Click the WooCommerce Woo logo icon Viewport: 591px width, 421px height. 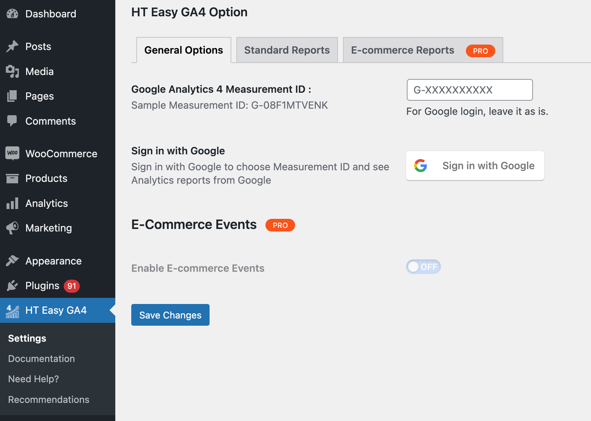tap(12, 153)
